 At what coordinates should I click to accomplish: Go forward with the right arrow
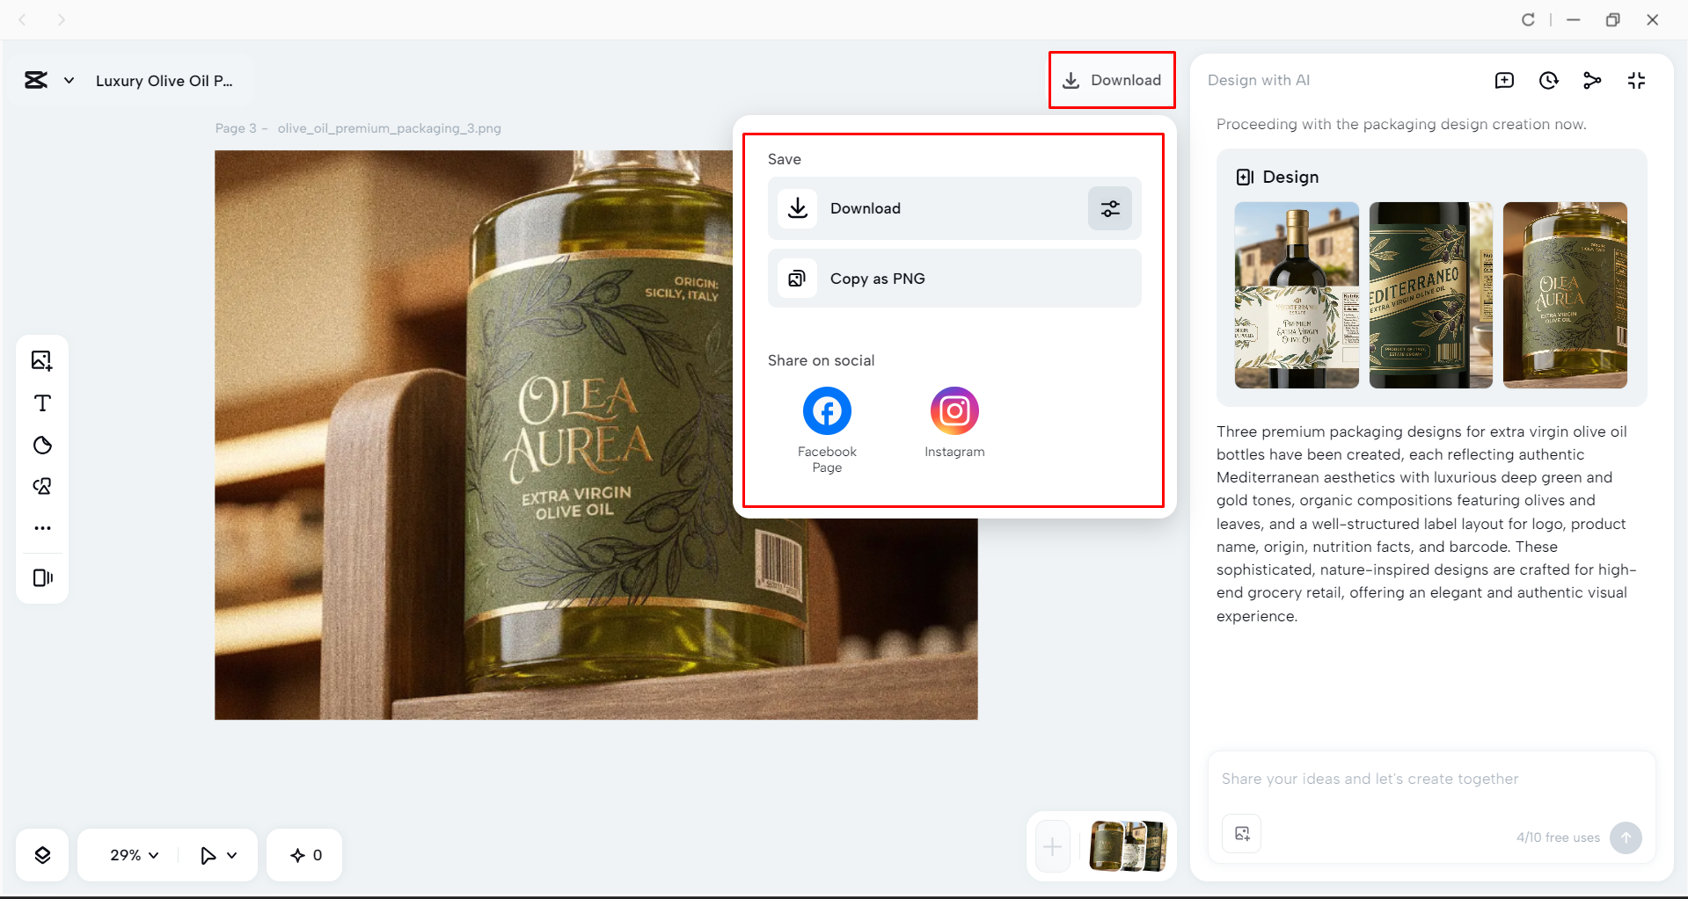click(61, 19)
